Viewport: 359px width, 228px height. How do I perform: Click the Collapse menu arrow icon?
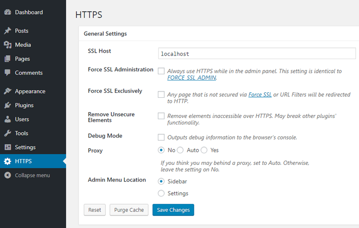click(8, 175)
